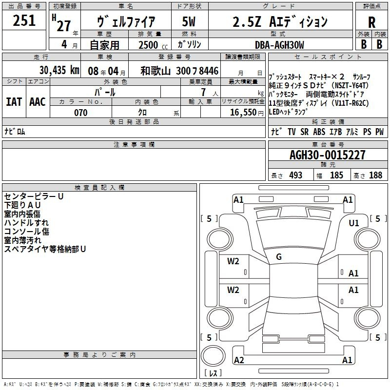Image resolution: width=390 pixels, height=390 pixels.
Task: Click the プッシュスタート sales point
Action: click(285, 77)
